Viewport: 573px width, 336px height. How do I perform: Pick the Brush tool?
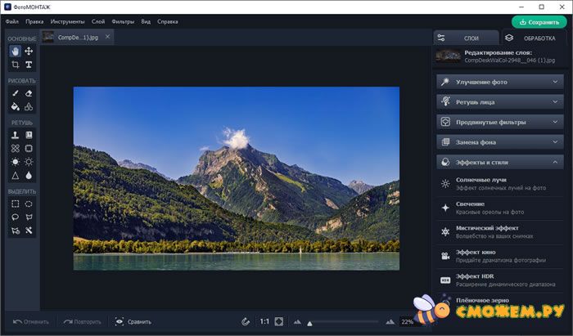pyautogui.click(x=16, y=93)
